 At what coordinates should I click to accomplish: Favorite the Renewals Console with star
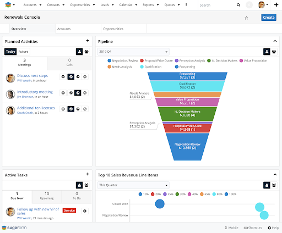click(x=246, y=18)
